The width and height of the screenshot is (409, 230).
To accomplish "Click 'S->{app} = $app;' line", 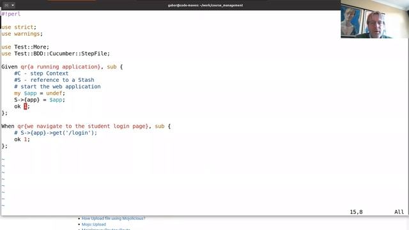I will (x=40, y=100).
